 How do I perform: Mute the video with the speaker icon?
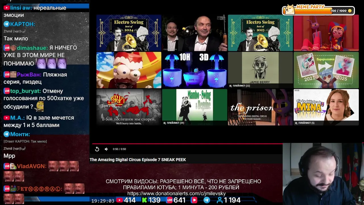tap(106, 149)
